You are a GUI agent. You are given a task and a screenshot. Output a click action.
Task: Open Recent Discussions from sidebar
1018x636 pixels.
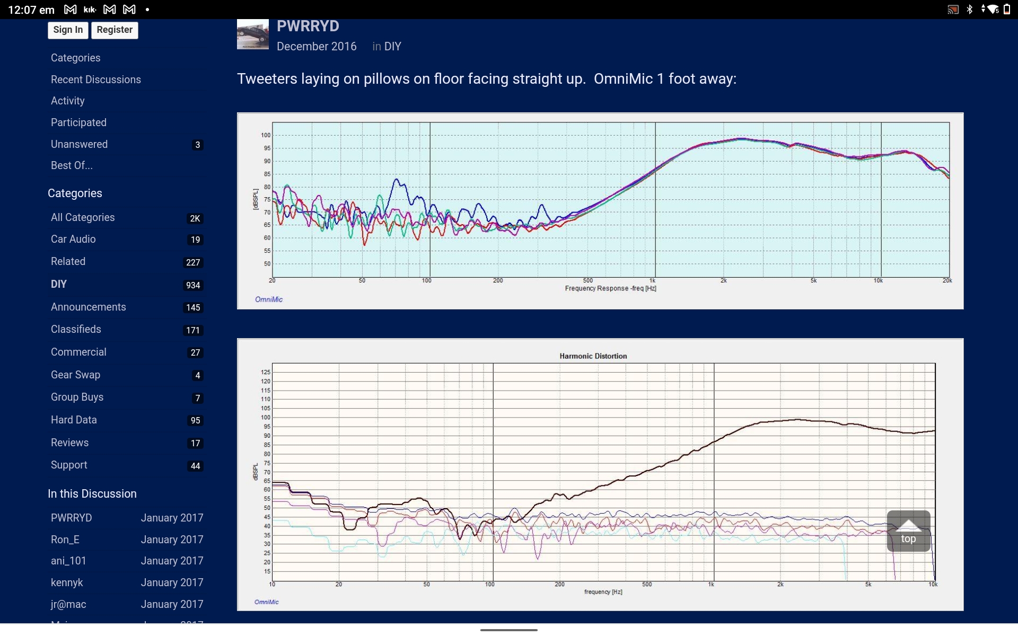[95, 79]
